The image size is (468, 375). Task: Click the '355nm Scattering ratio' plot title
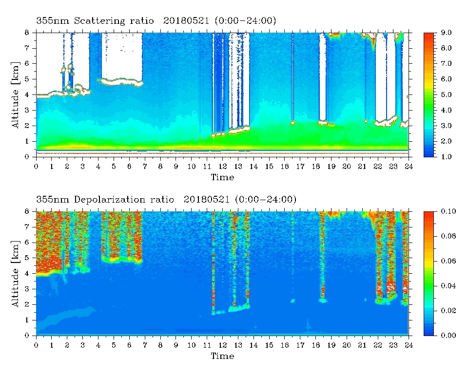[95, 20]
